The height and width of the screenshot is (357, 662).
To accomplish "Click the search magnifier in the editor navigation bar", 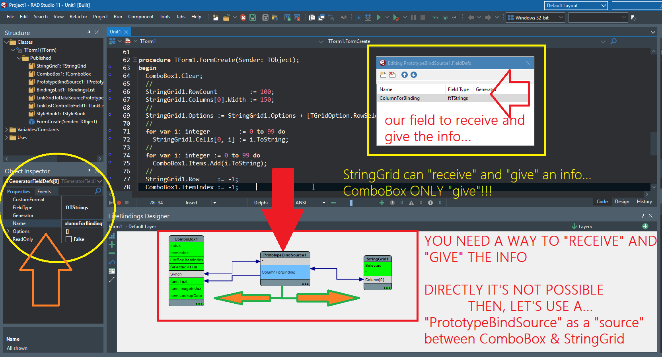I will (x=613, y=41).
